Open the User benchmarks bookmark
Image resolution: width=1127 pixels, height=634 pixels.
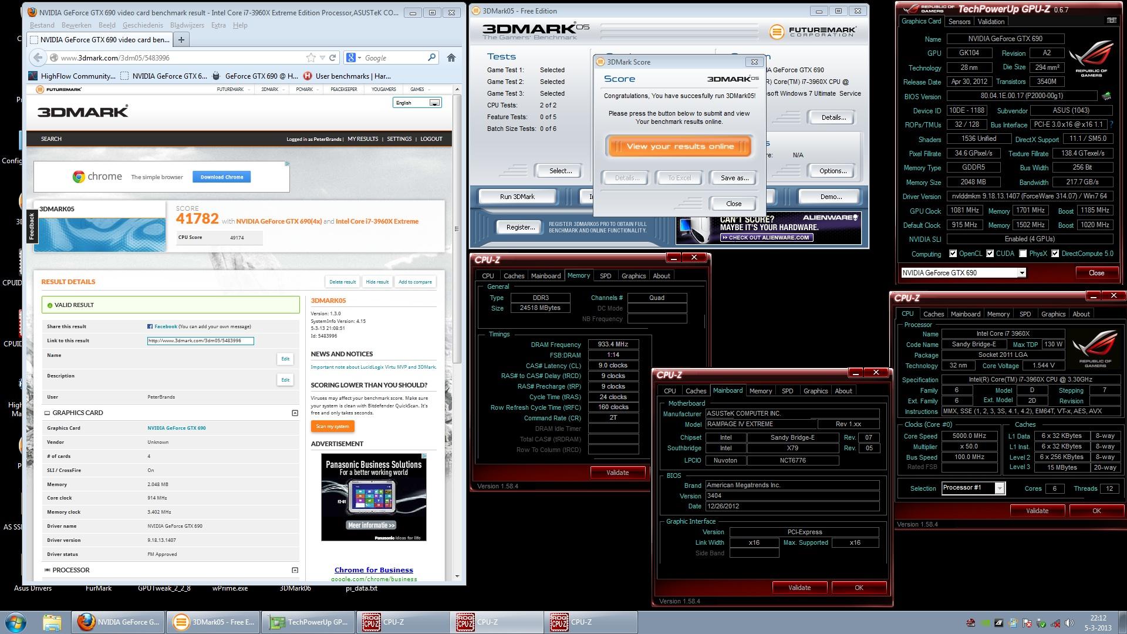point(347,76)
